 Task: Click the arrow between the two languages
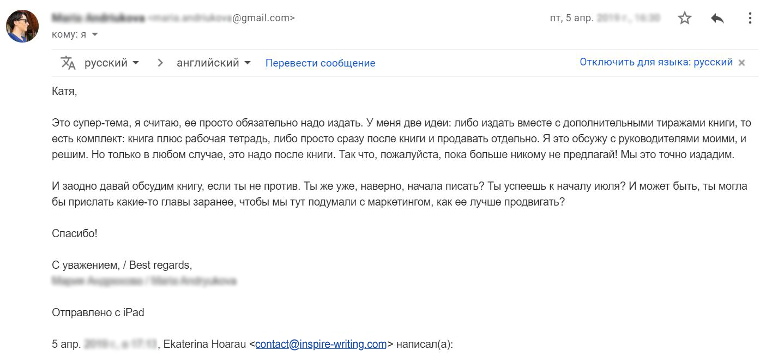160,63
